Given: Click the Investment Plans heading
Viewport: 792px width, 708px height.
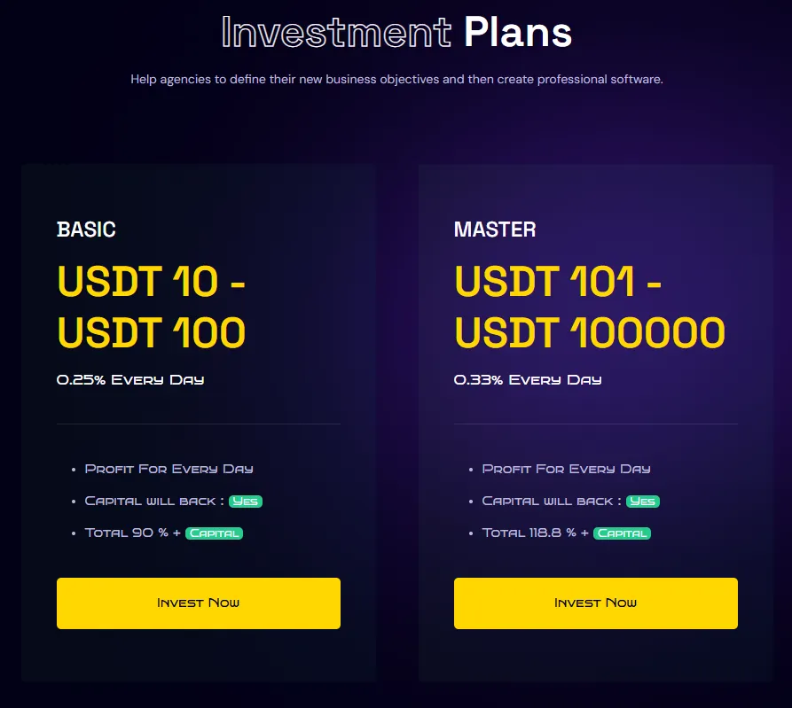Looking at the screenshot, I should coord(396,32).
